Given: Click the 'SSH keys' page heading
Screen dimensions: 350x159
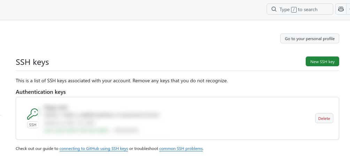Looking at the screenshot, I should [32, 62].
